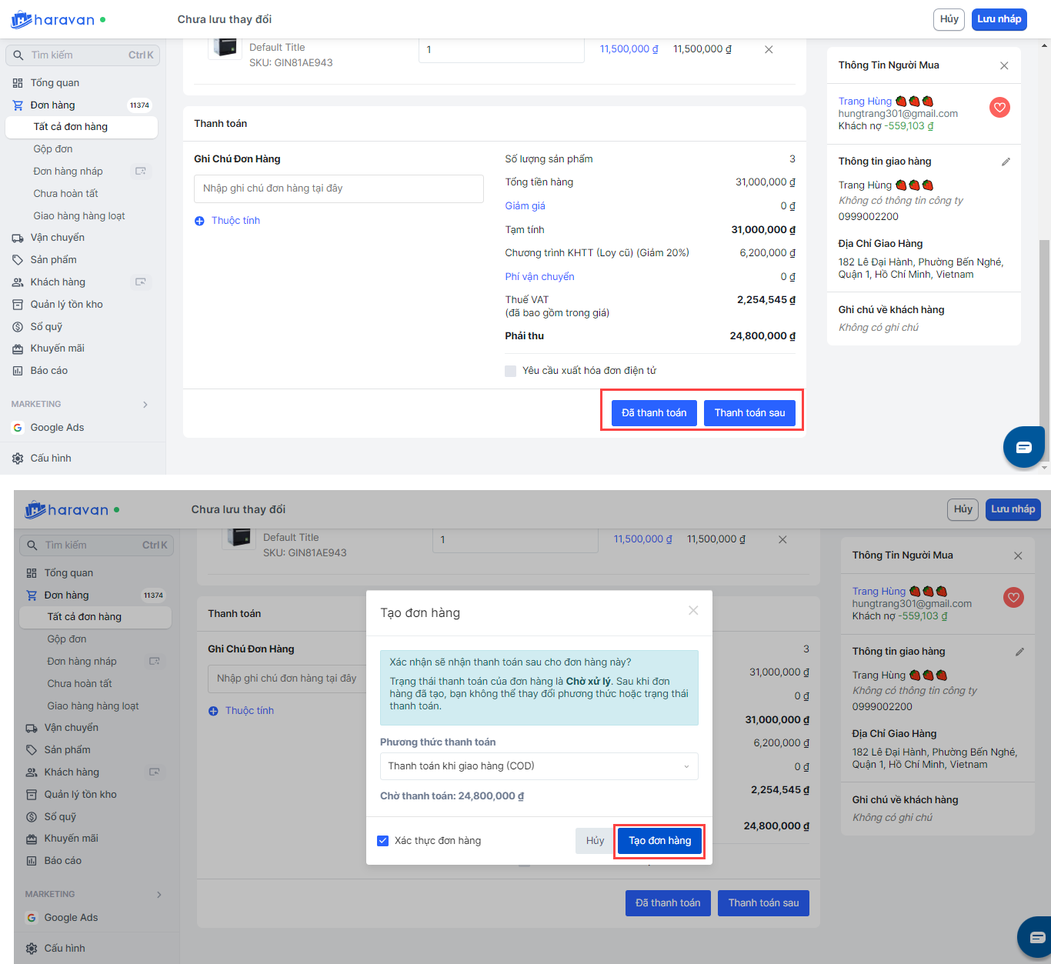Click the Sản phẩm tag icon in upper sidebar
Viewport: 1051px width, 964px height.
click(18, 260)
